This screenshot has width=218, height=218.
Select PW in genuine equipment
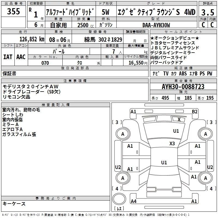[x=210, y=73]
